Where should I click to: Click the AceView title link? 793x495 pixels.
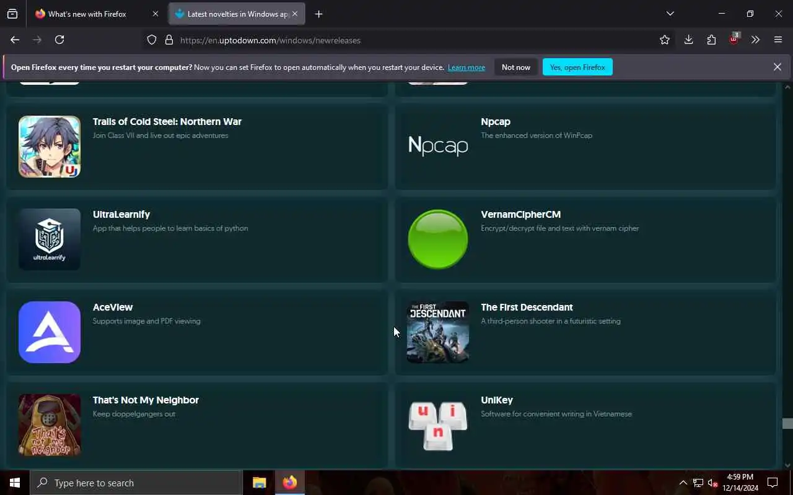pos(113,308)
